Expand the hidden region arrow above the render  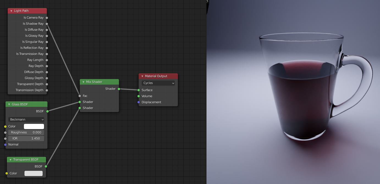[x=207, y=1]
